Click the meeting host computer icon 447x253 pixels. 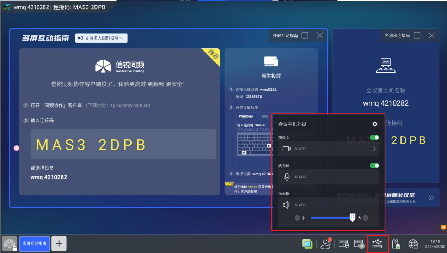tap(386, 65)
